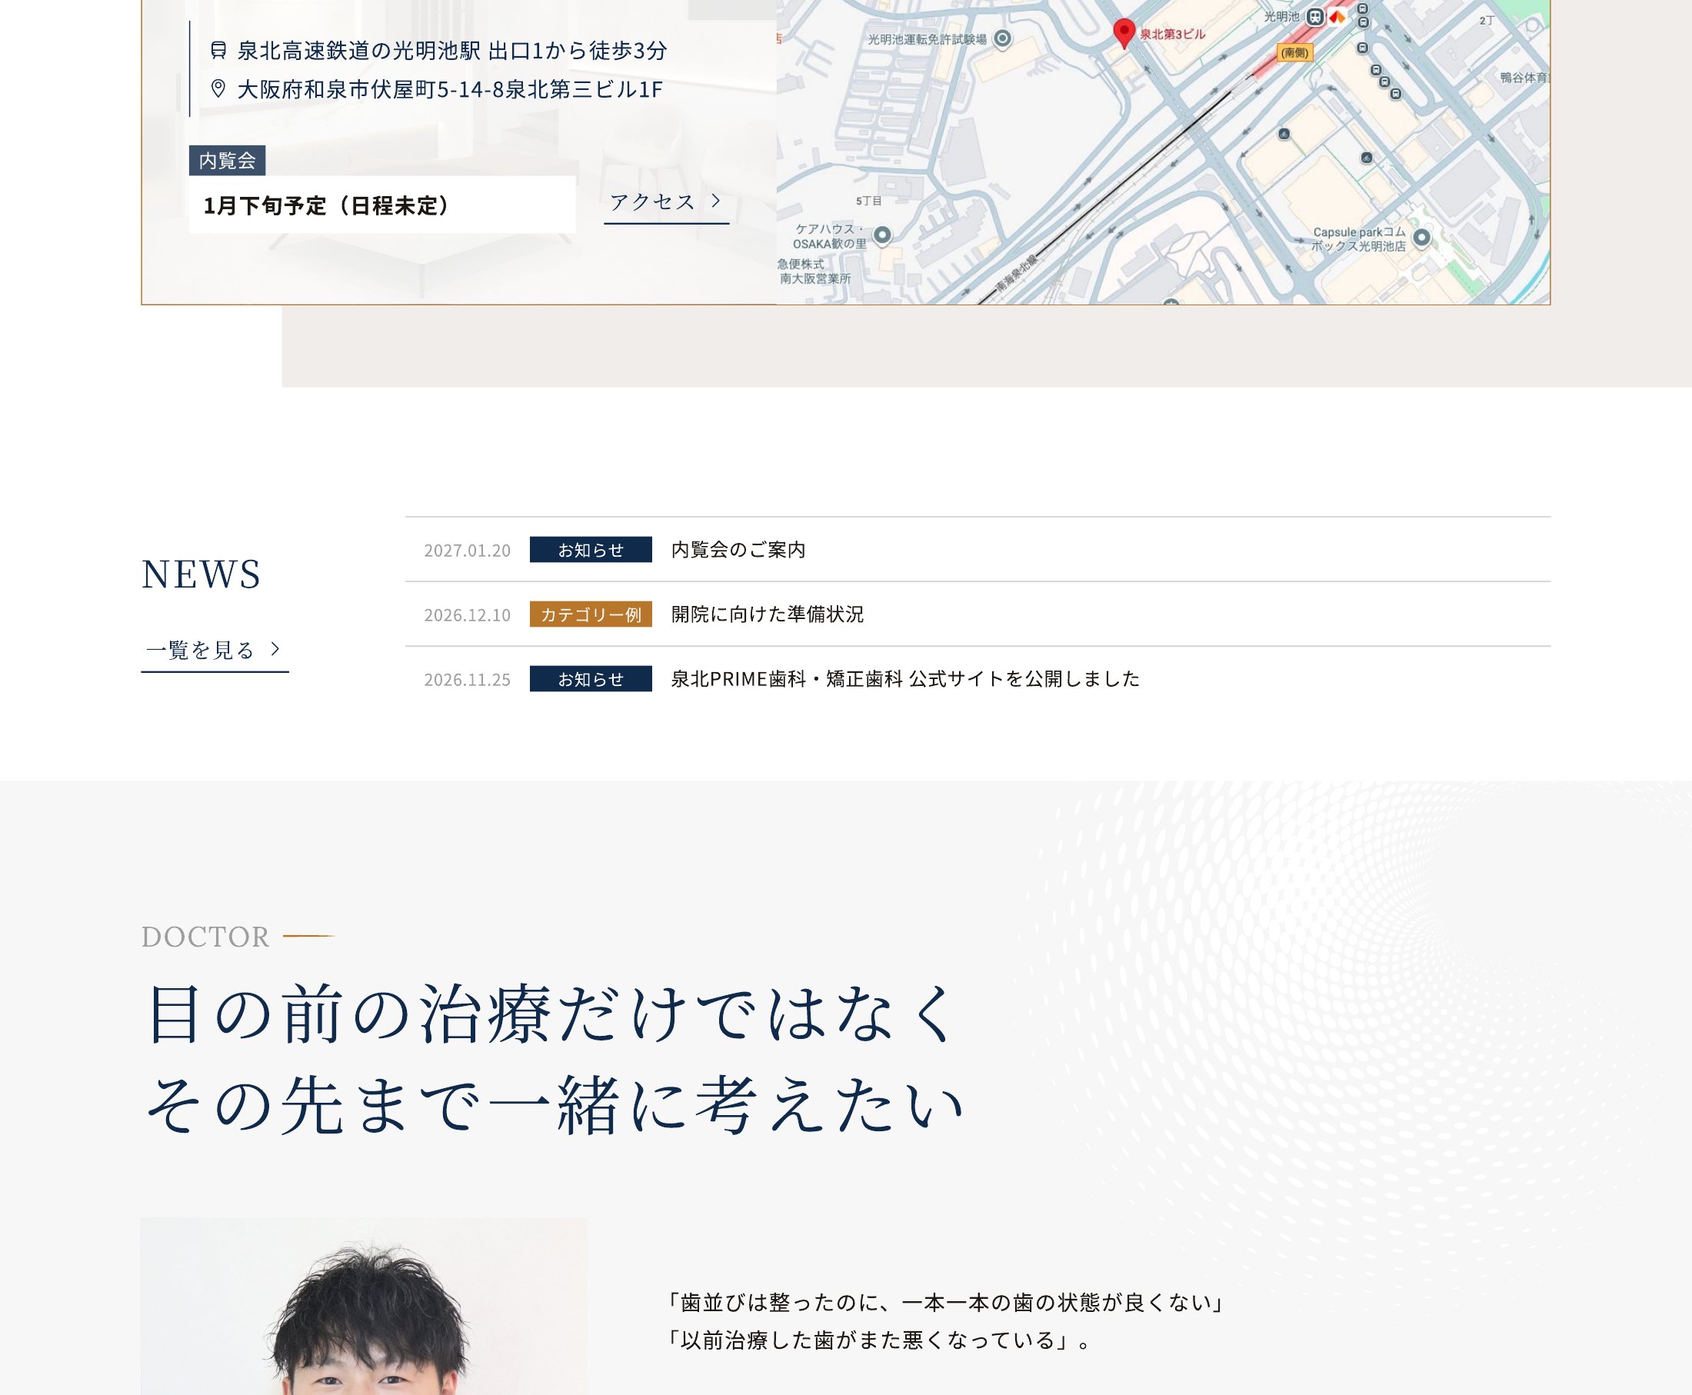Click the (南側) exit label on map
This screenshot has height=1395, width=1692.
[1294, 53]
